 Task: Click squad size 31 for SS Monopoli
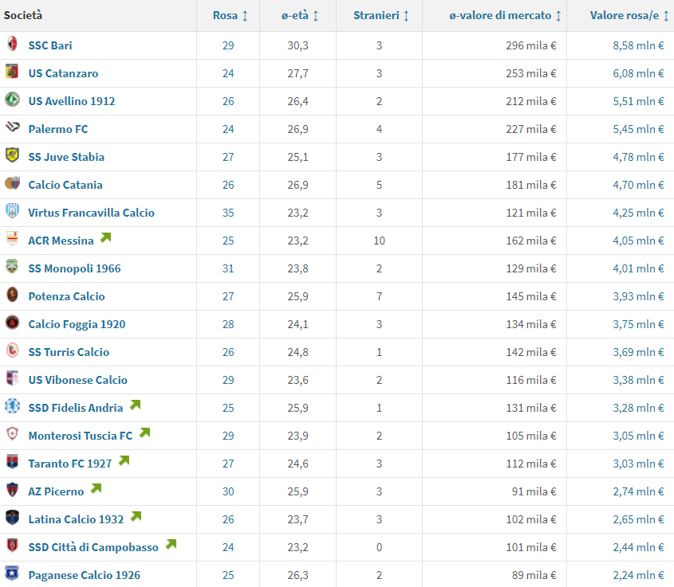coord(228,268)
